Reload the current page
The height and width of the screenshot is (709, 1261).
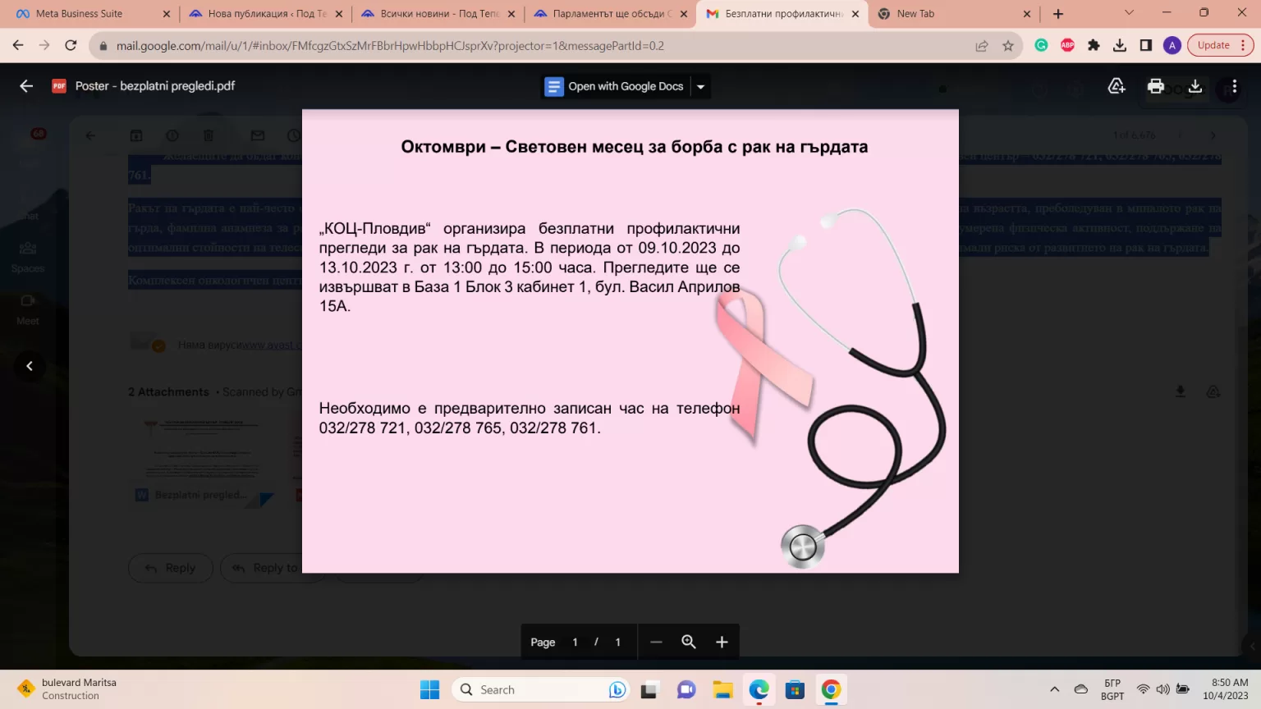click(71, 46)
